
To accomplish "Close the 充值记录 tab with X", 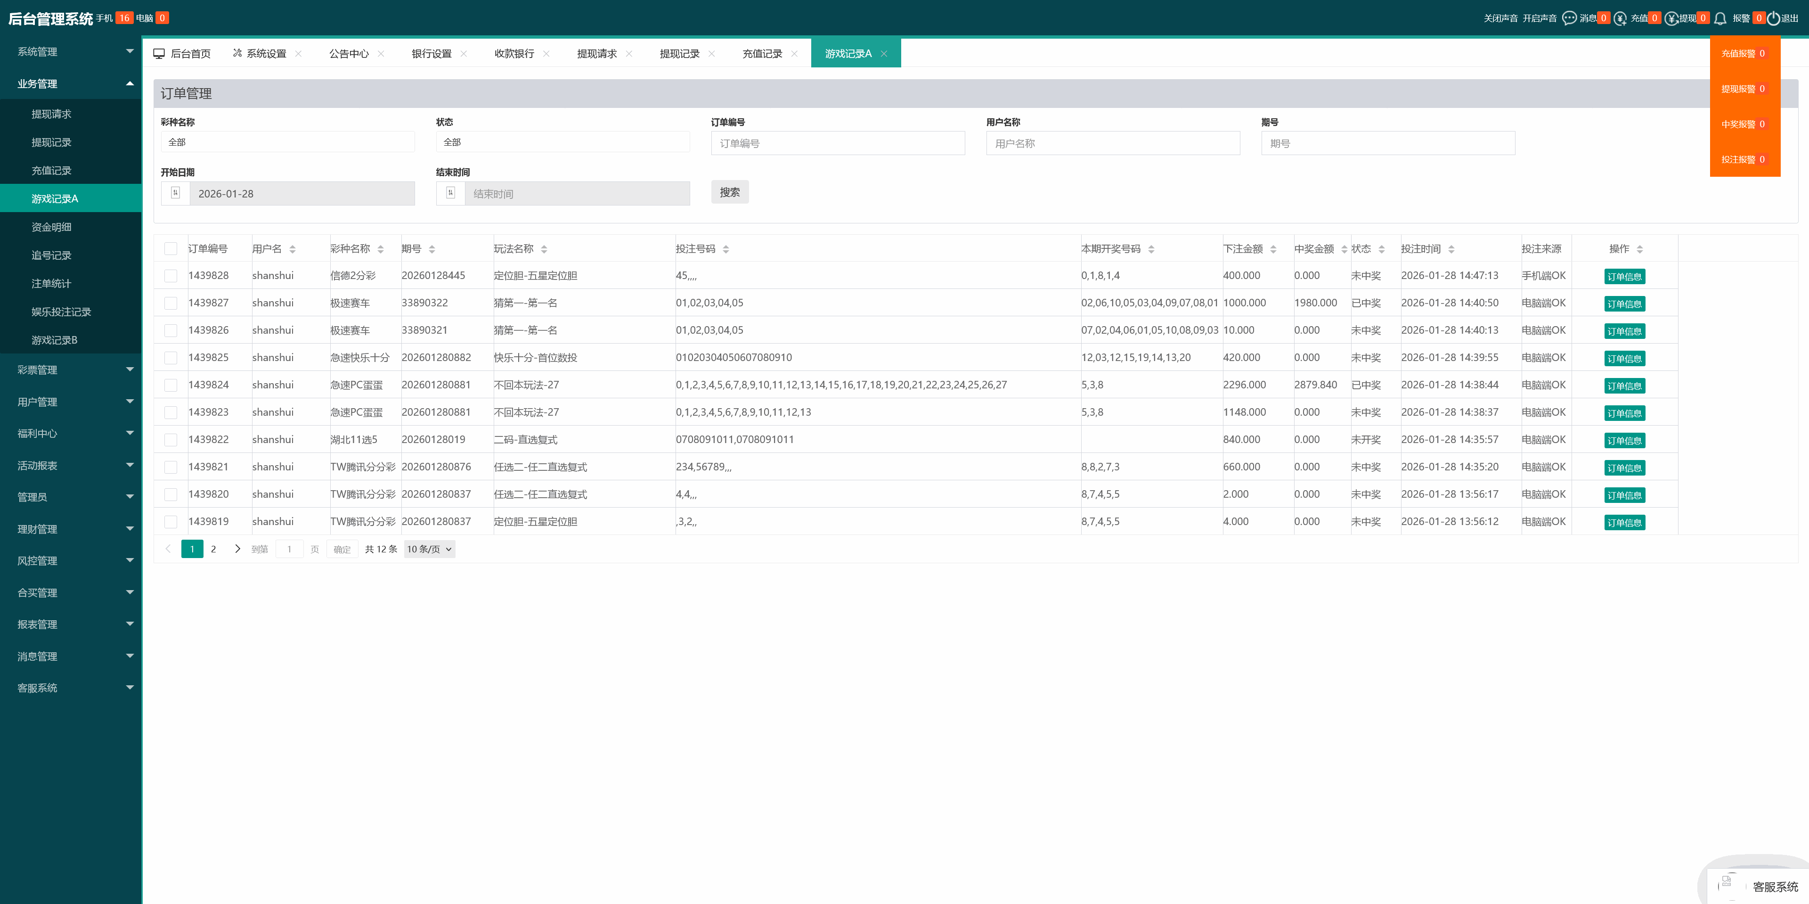I will [x=794, y=54].
